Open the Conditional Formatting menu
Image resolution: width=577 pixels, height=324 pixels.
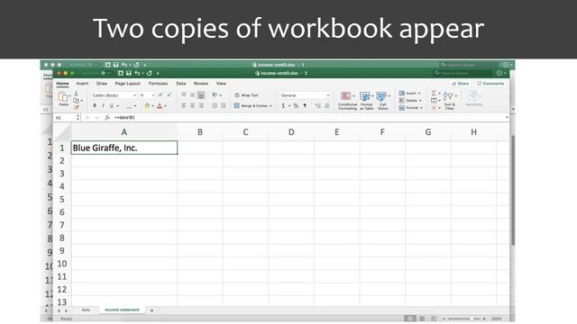point(347,101)
